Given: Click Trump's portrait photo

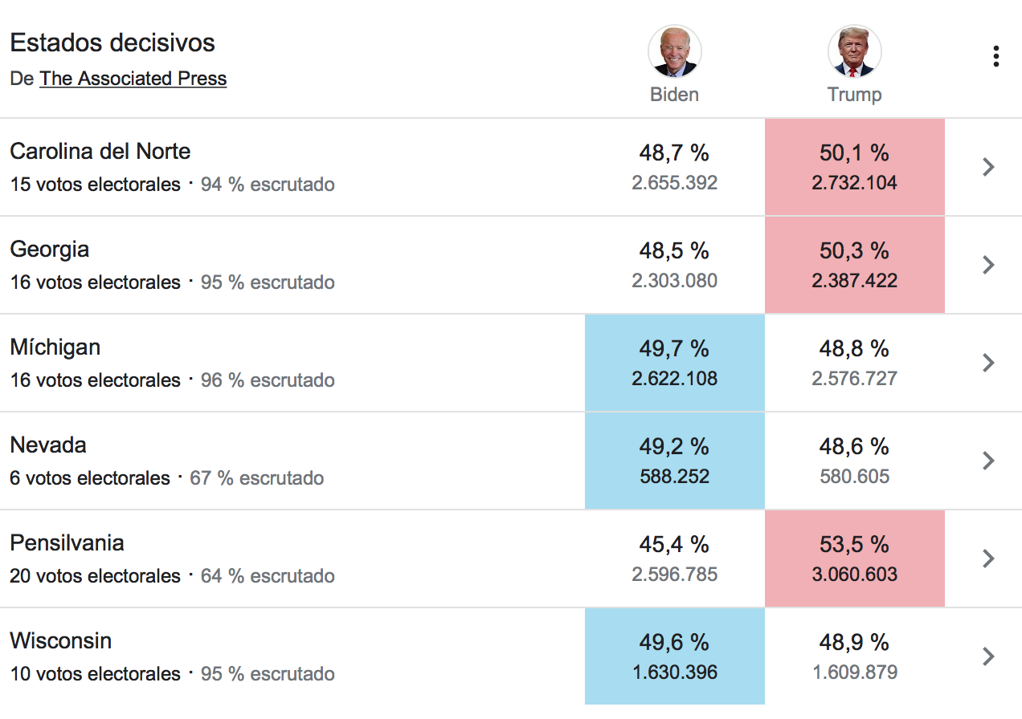Looking at the screenshot, I should pos(855,51).
